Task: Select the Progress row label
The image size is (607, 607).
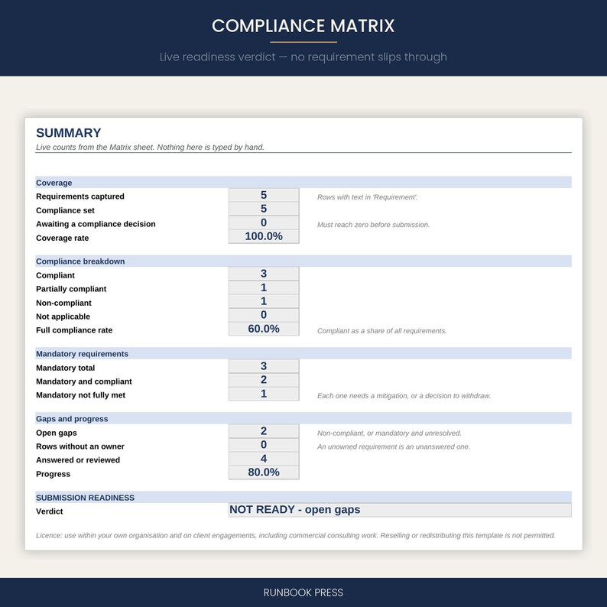Action: [x=53, y=474]
